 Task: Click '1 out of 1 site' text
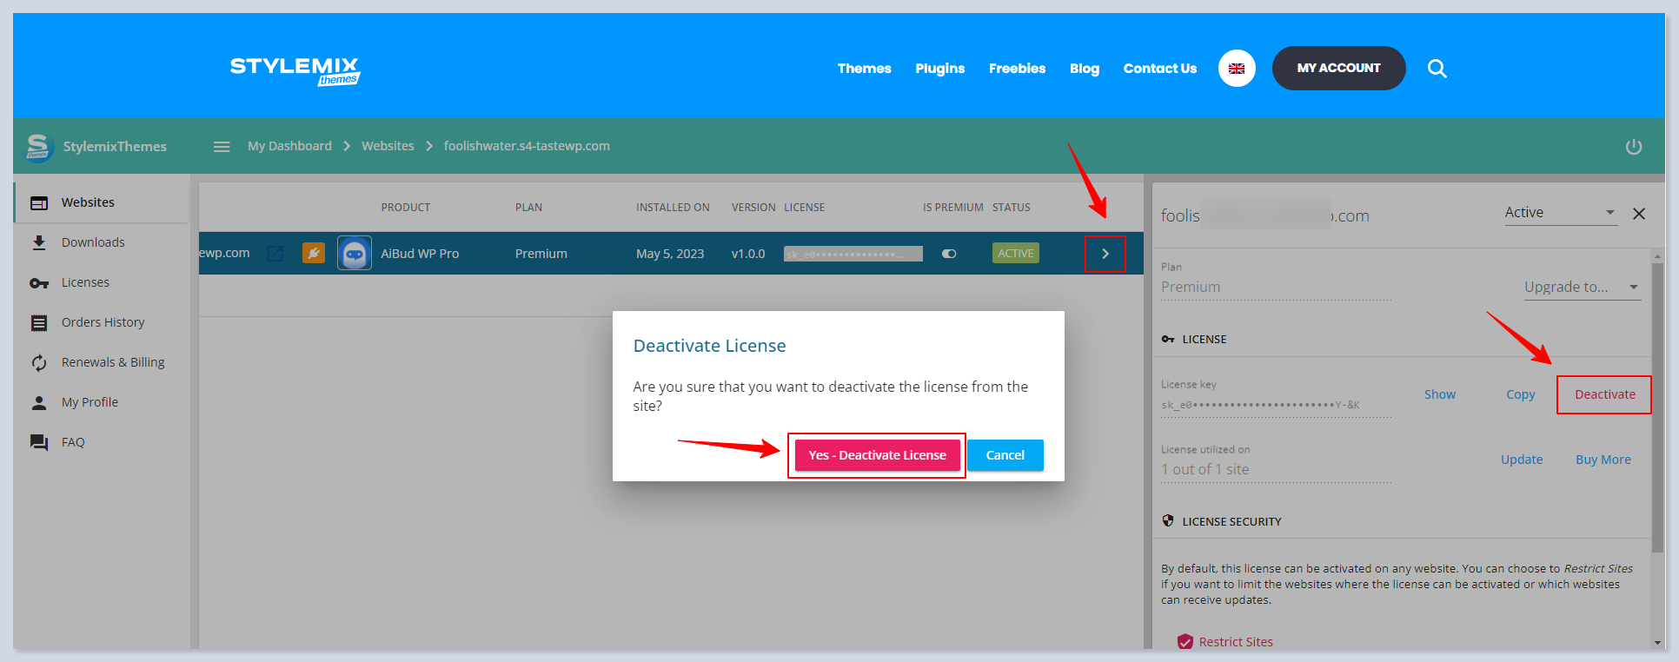point(1204,469)
